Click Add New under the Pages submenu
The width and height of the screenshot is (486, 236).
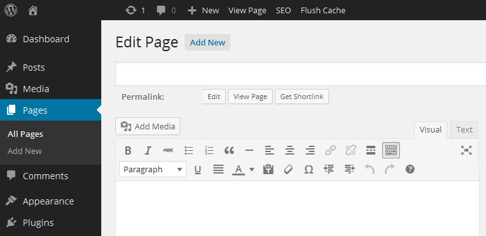tap(25, 151)
